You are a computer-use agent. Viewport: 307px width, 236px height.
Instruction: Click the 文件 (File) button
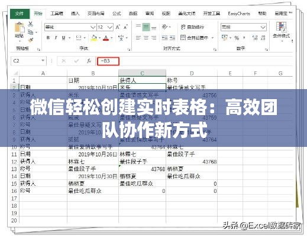[20, 14]
